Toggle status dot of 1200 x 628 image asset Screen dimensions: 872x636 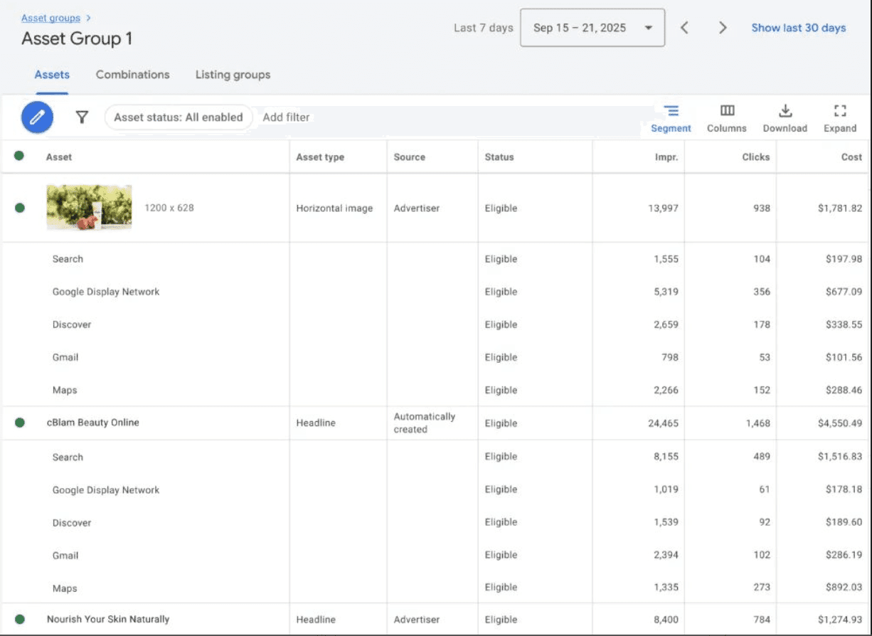[x=20, y=208]
